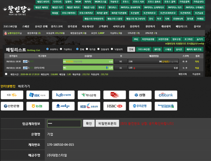Click the 보유금액 215,710원 balance

[55, 33]
